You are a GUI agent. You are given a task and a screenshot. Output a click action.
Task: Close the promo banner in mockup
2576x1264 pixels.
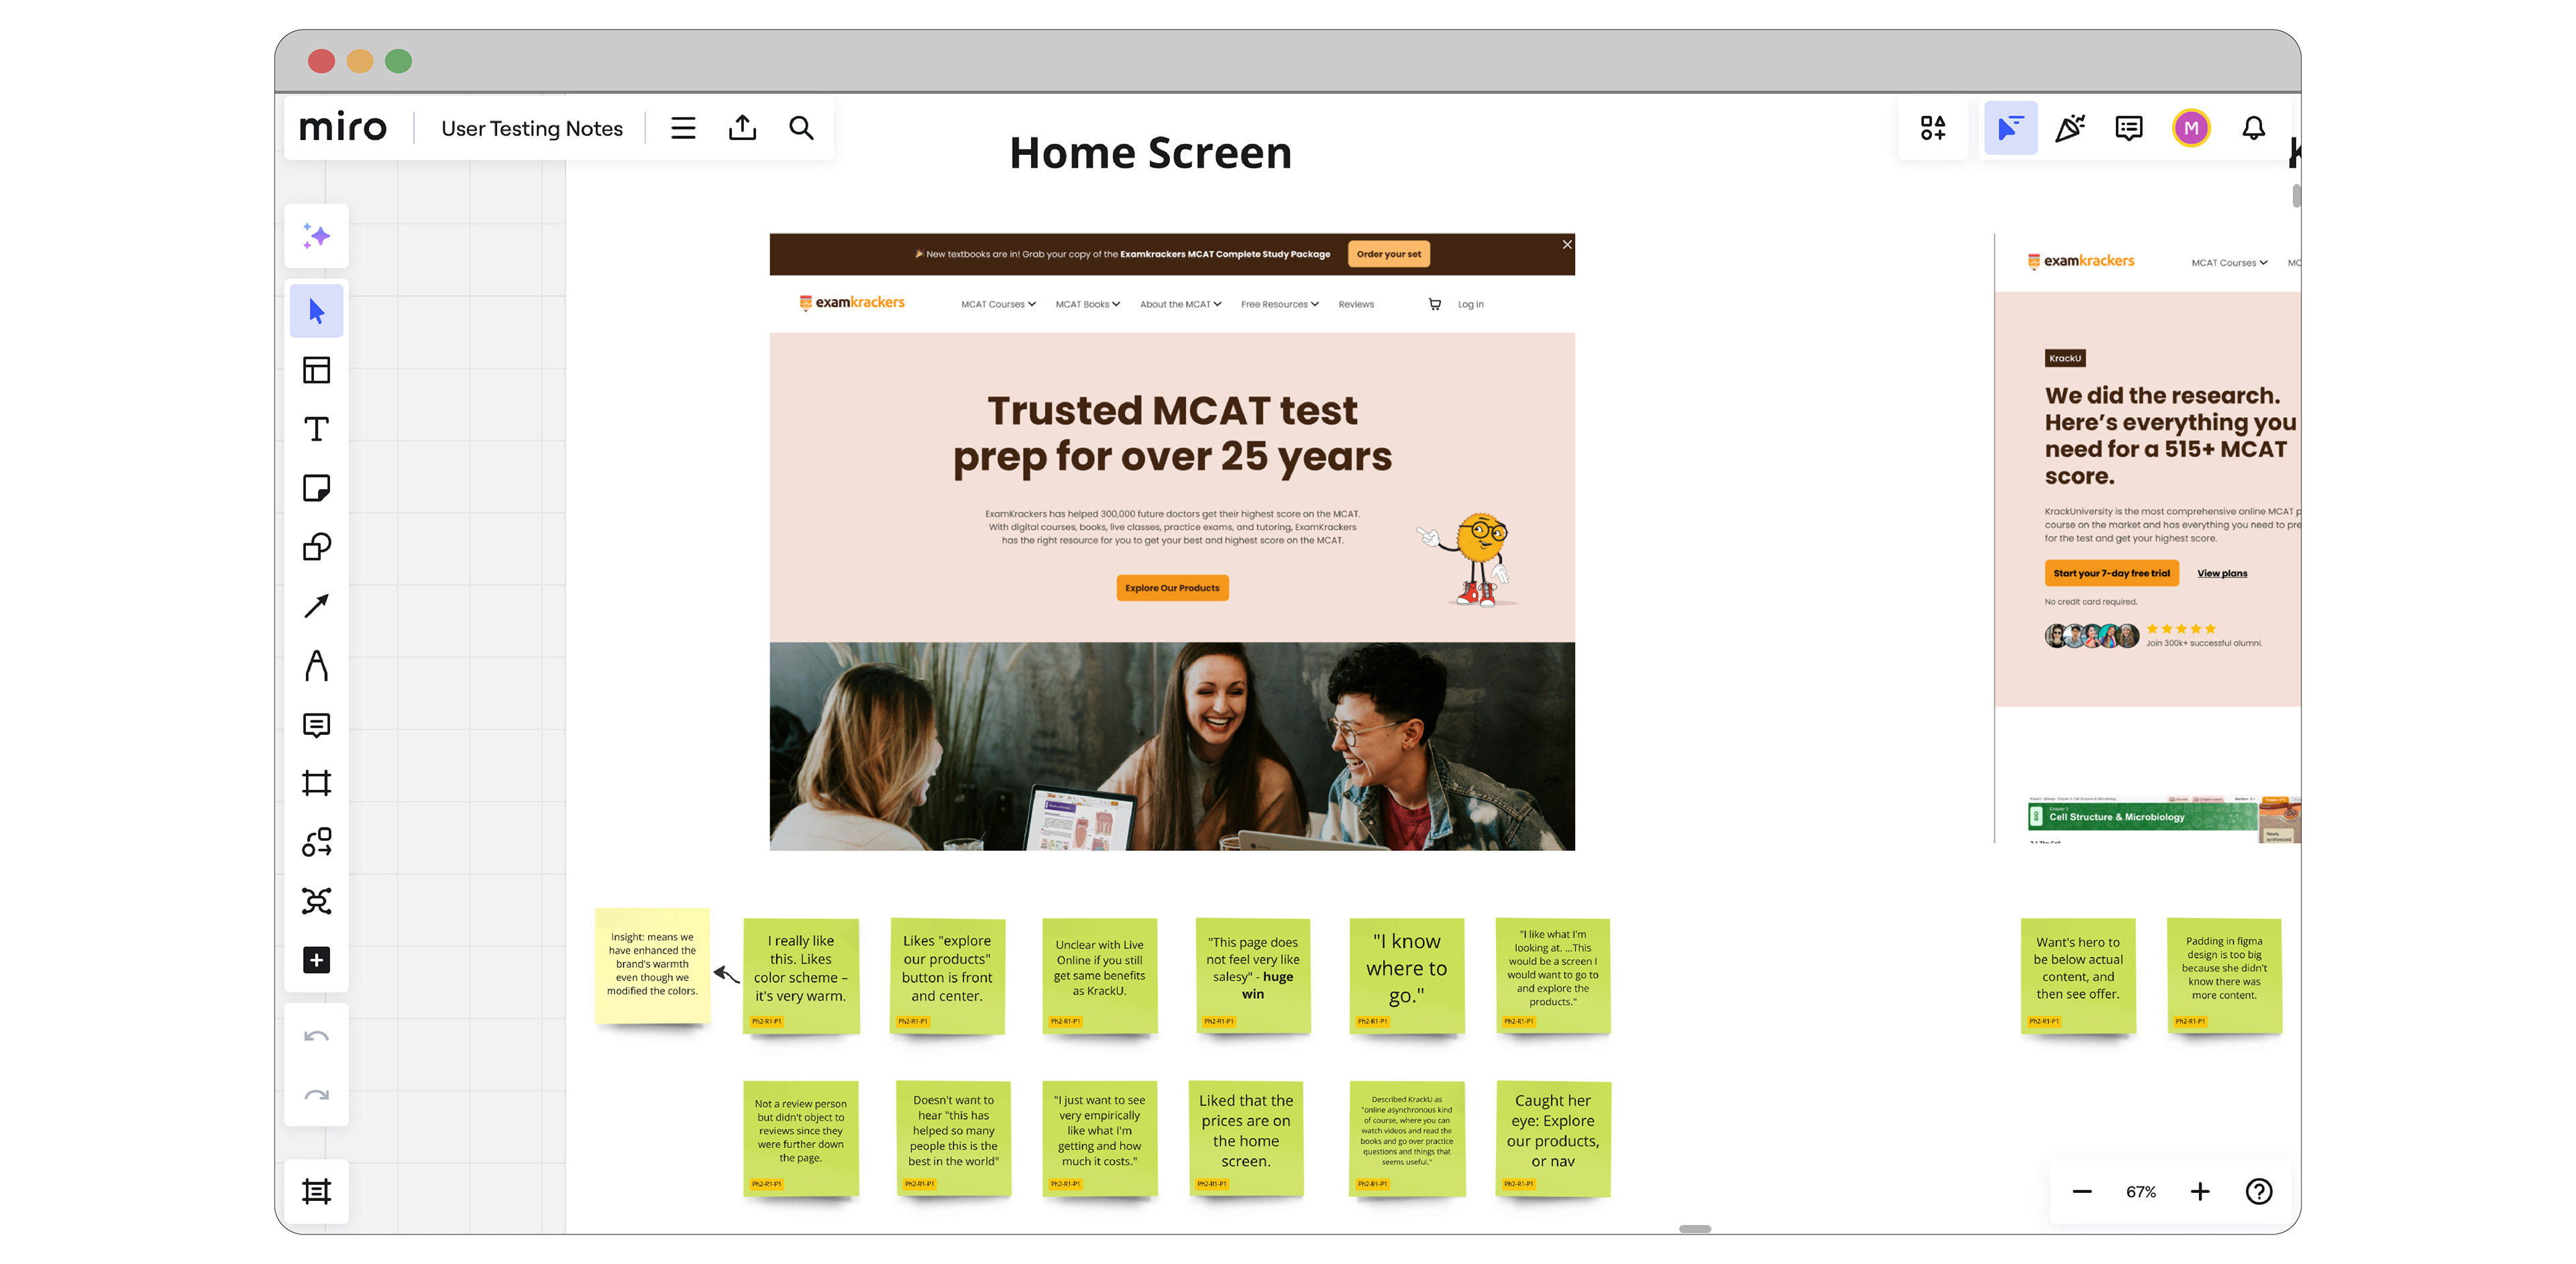[x=1567, y=244]
